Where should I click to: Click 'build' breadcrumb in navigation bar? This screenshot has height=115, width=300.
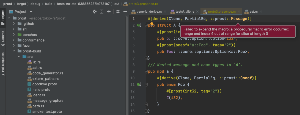coord(49,4)
